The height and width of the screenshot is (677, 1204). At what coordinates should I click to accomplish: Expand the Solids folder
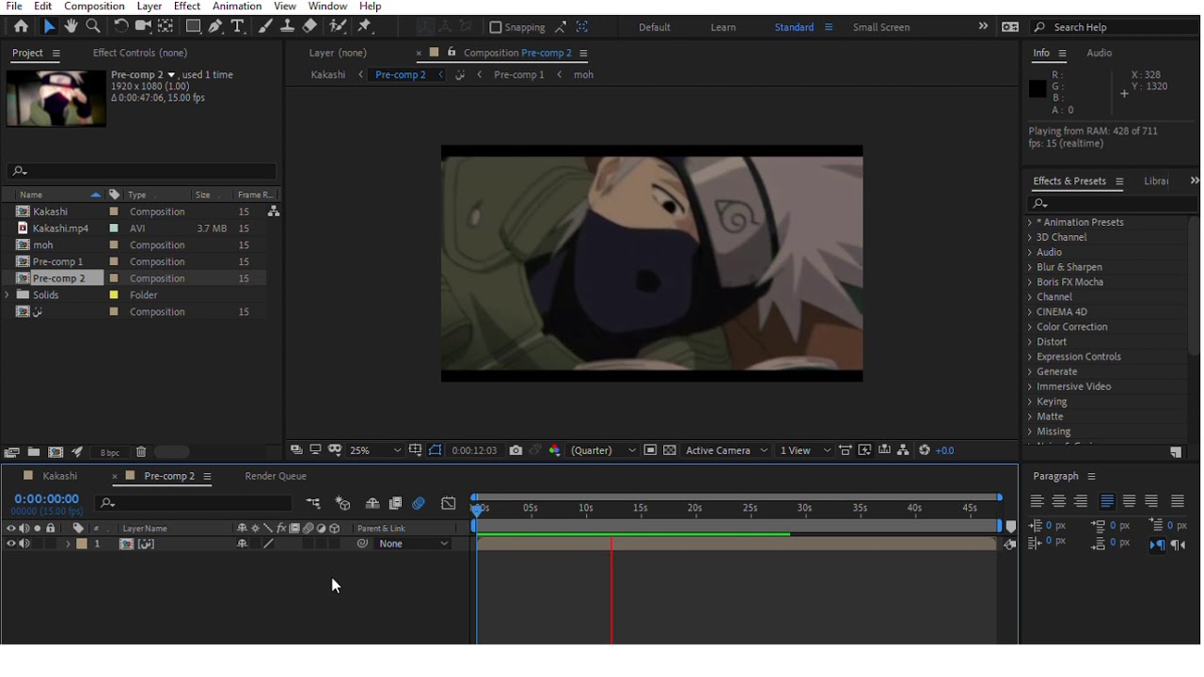pyautogui.click(x=8, y=296)
